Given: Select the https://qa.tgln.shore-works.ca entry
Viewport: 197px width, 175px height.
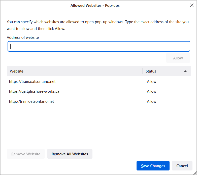Looking at the screenshot, I should click(34, 91).
